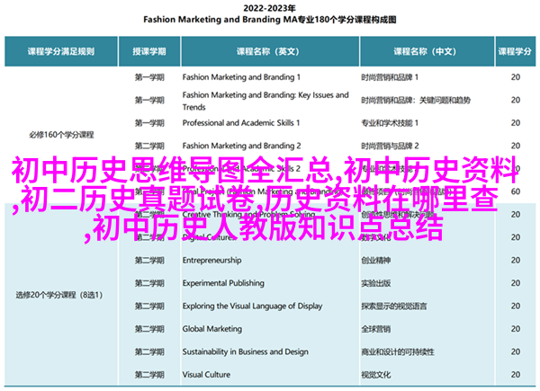The image size is (540, 391).
Task: Click the Entrepreneurship course name
Action: [x=214, y=260]
